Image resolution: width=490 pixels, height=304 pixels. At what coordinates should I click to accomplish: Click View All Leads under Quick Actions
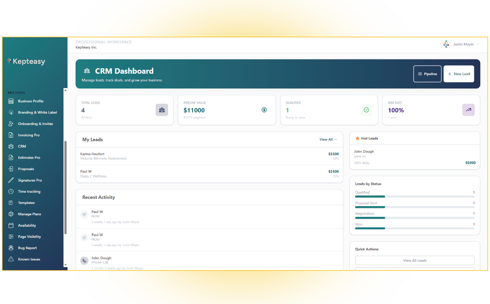click(x=414, y=260)
